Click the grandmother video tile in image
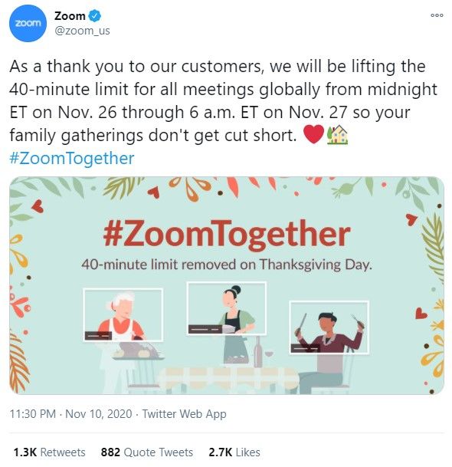The height and width of the screenshot is (467, 452). click(x=123, y=315)
